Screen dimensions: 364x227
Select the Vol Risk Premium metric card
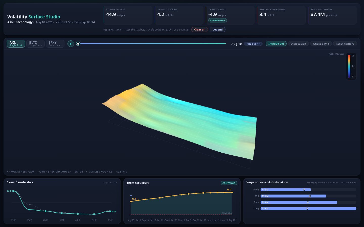point(281,15)
